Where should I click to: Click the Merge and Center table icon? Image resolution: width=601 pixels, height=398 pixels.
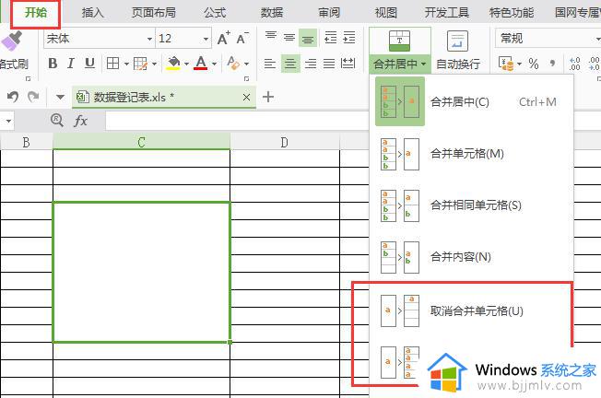[399, 41]
